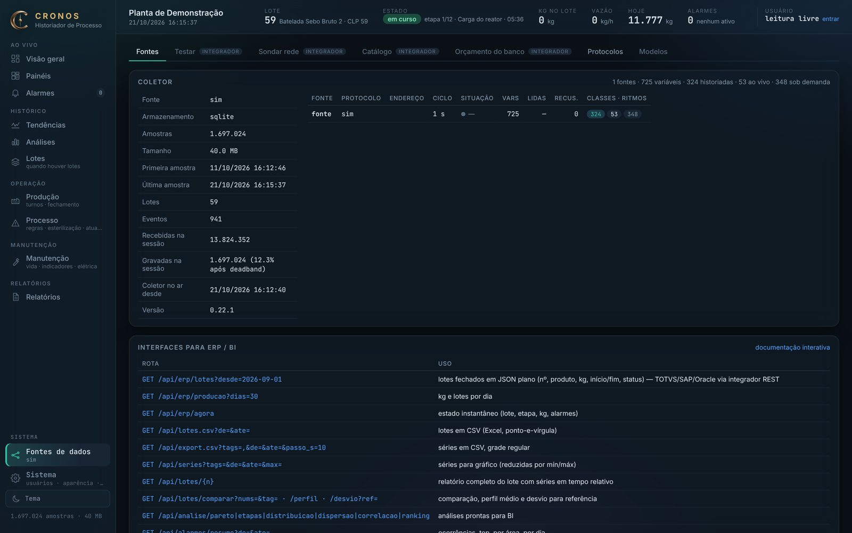This screenshot has width=852, height=533.
Task: Click the 'em curso' status badge
Action: [x=402, y=19]
